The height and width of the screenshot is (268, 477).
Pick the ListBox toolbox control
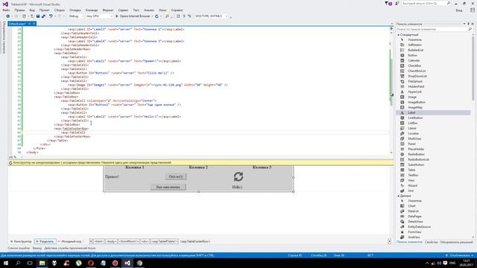[x=412, y=123]
